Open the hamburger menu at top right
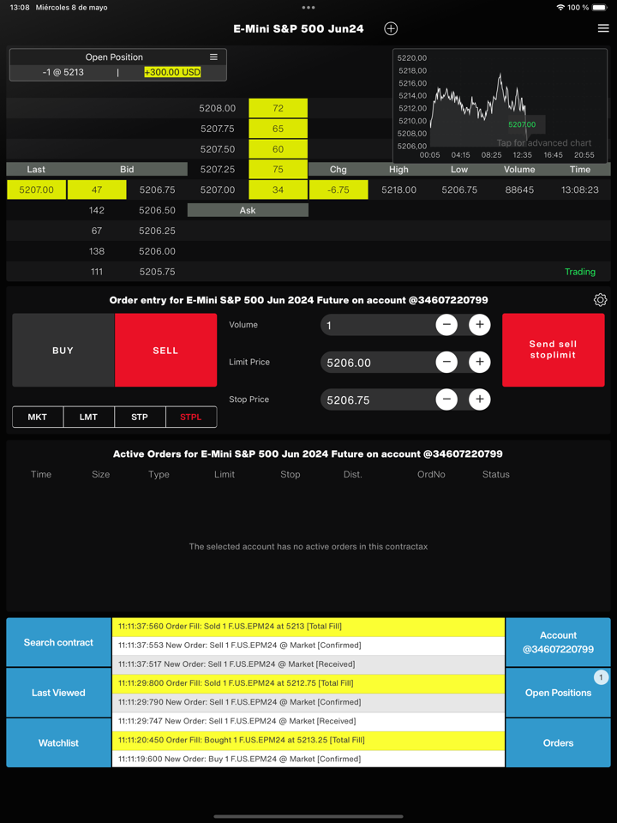This screenshot has height=823, width=617. [x=603, y=28]
